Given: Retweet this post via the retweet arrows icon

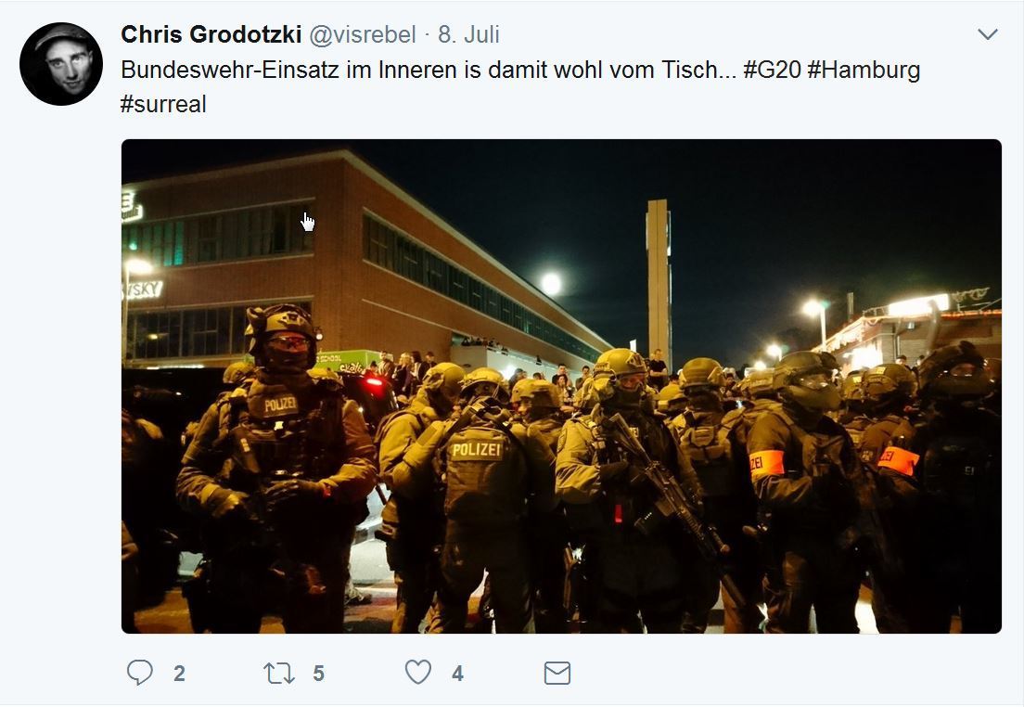Looking at the screenshot, I should click(279, 673).
